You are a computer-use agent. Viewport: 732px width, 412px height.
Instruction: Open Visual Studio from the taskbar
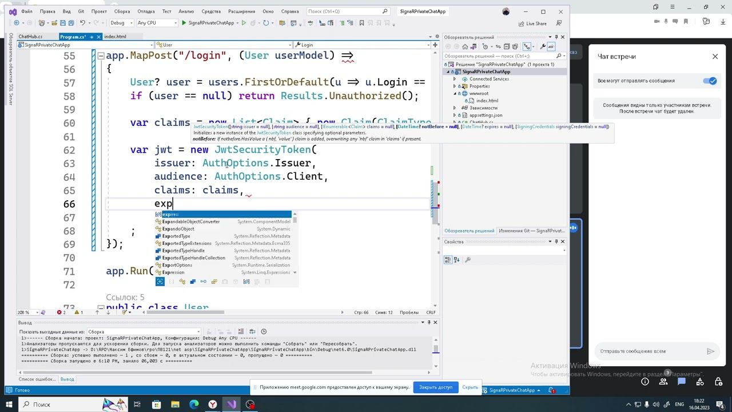point(231,405)
